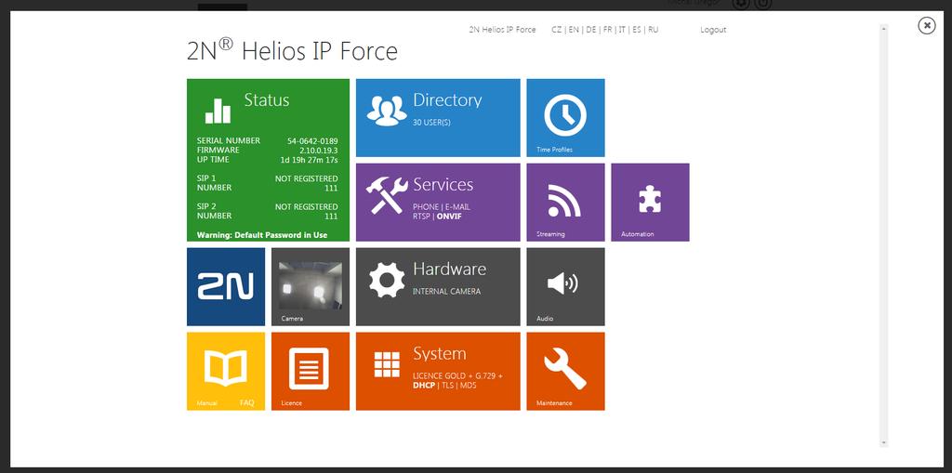Image resolution: width=952 pixels, height=473 pixels.
Task: Open the Status tile bar chart icon
Action: click(x=218, y=112)
